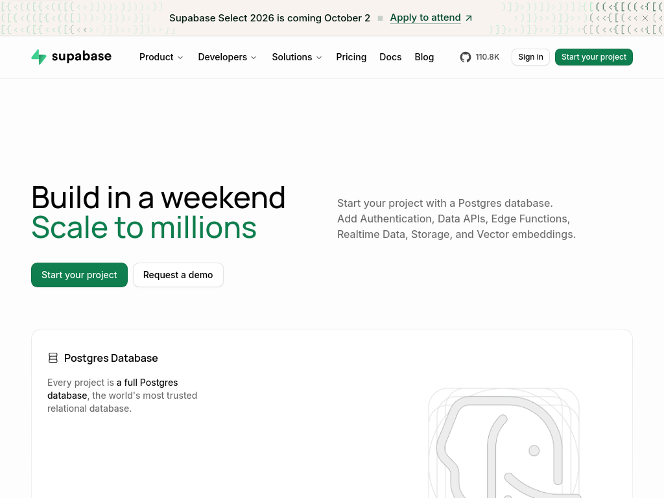The image size is (664, 498).
Task: Click the Postgres Database card heading
Action: pos(111,358)
